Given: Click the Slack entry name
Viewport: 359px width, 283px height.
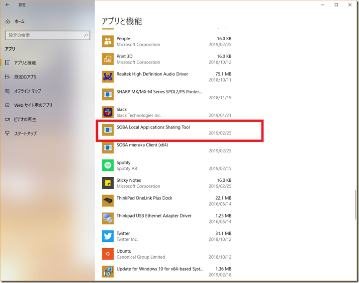Looking at the screenshot, I should click(x=122, y=110).
